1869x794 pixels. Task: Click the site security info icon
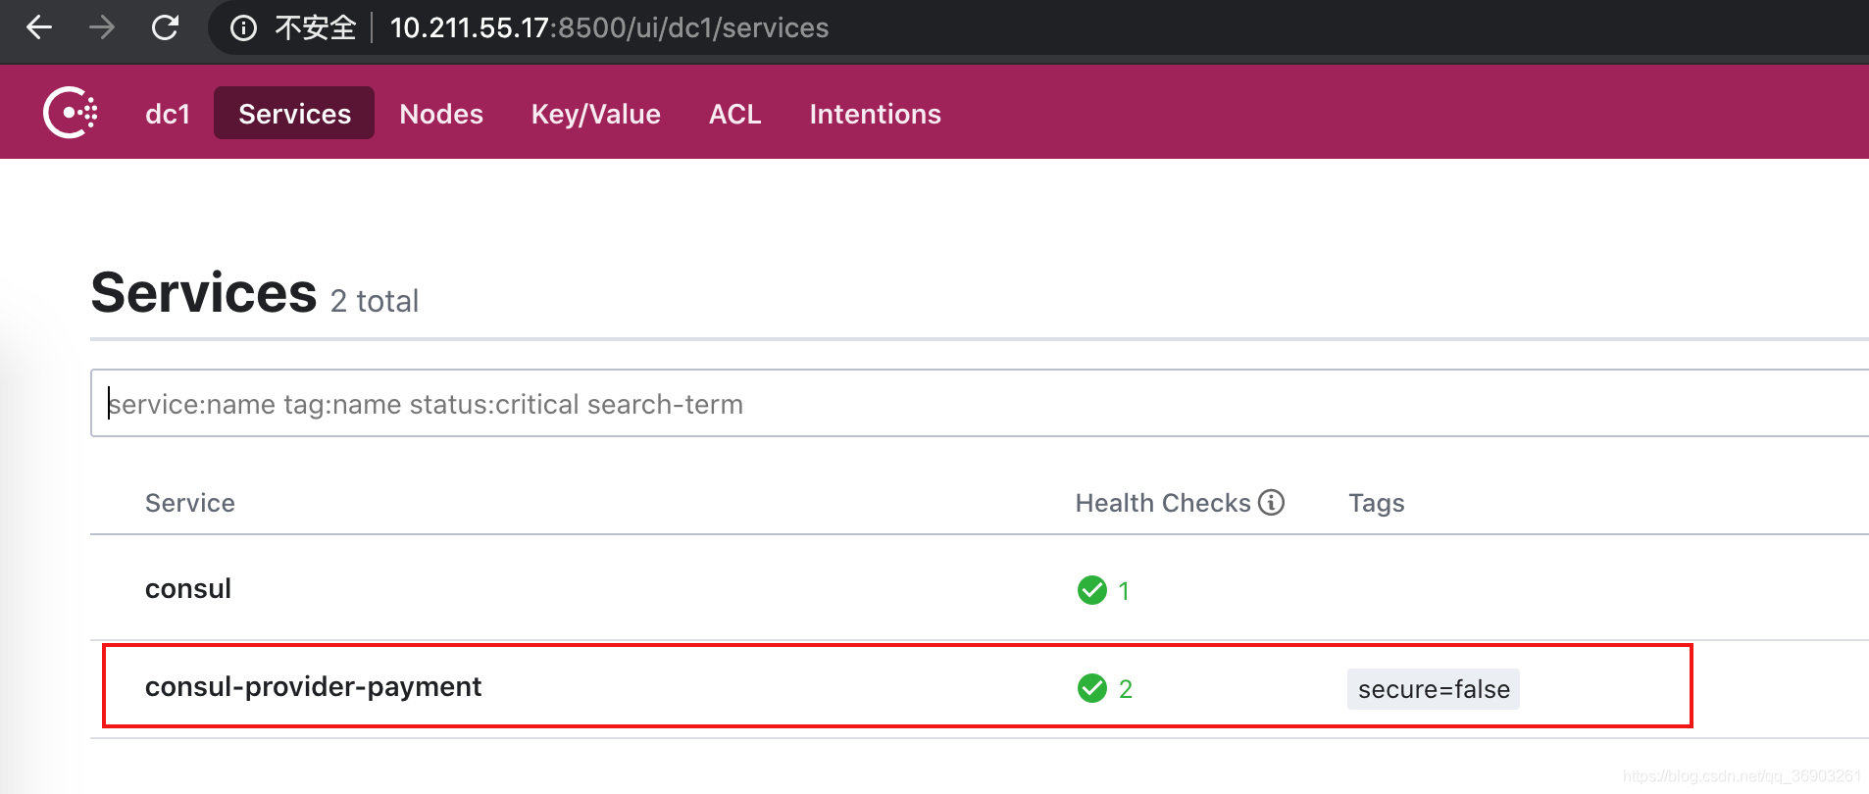point(243,28)
